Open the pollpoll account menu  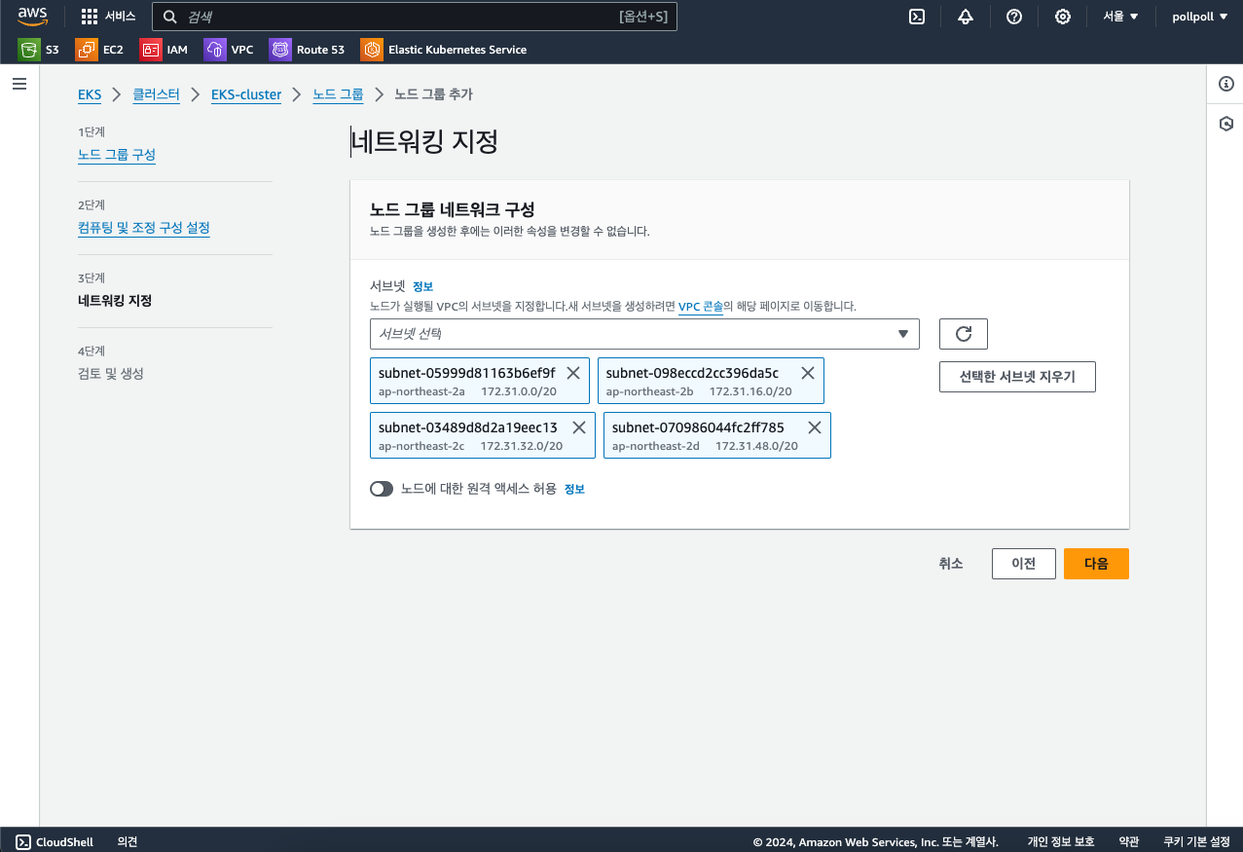pos(1198,17)
